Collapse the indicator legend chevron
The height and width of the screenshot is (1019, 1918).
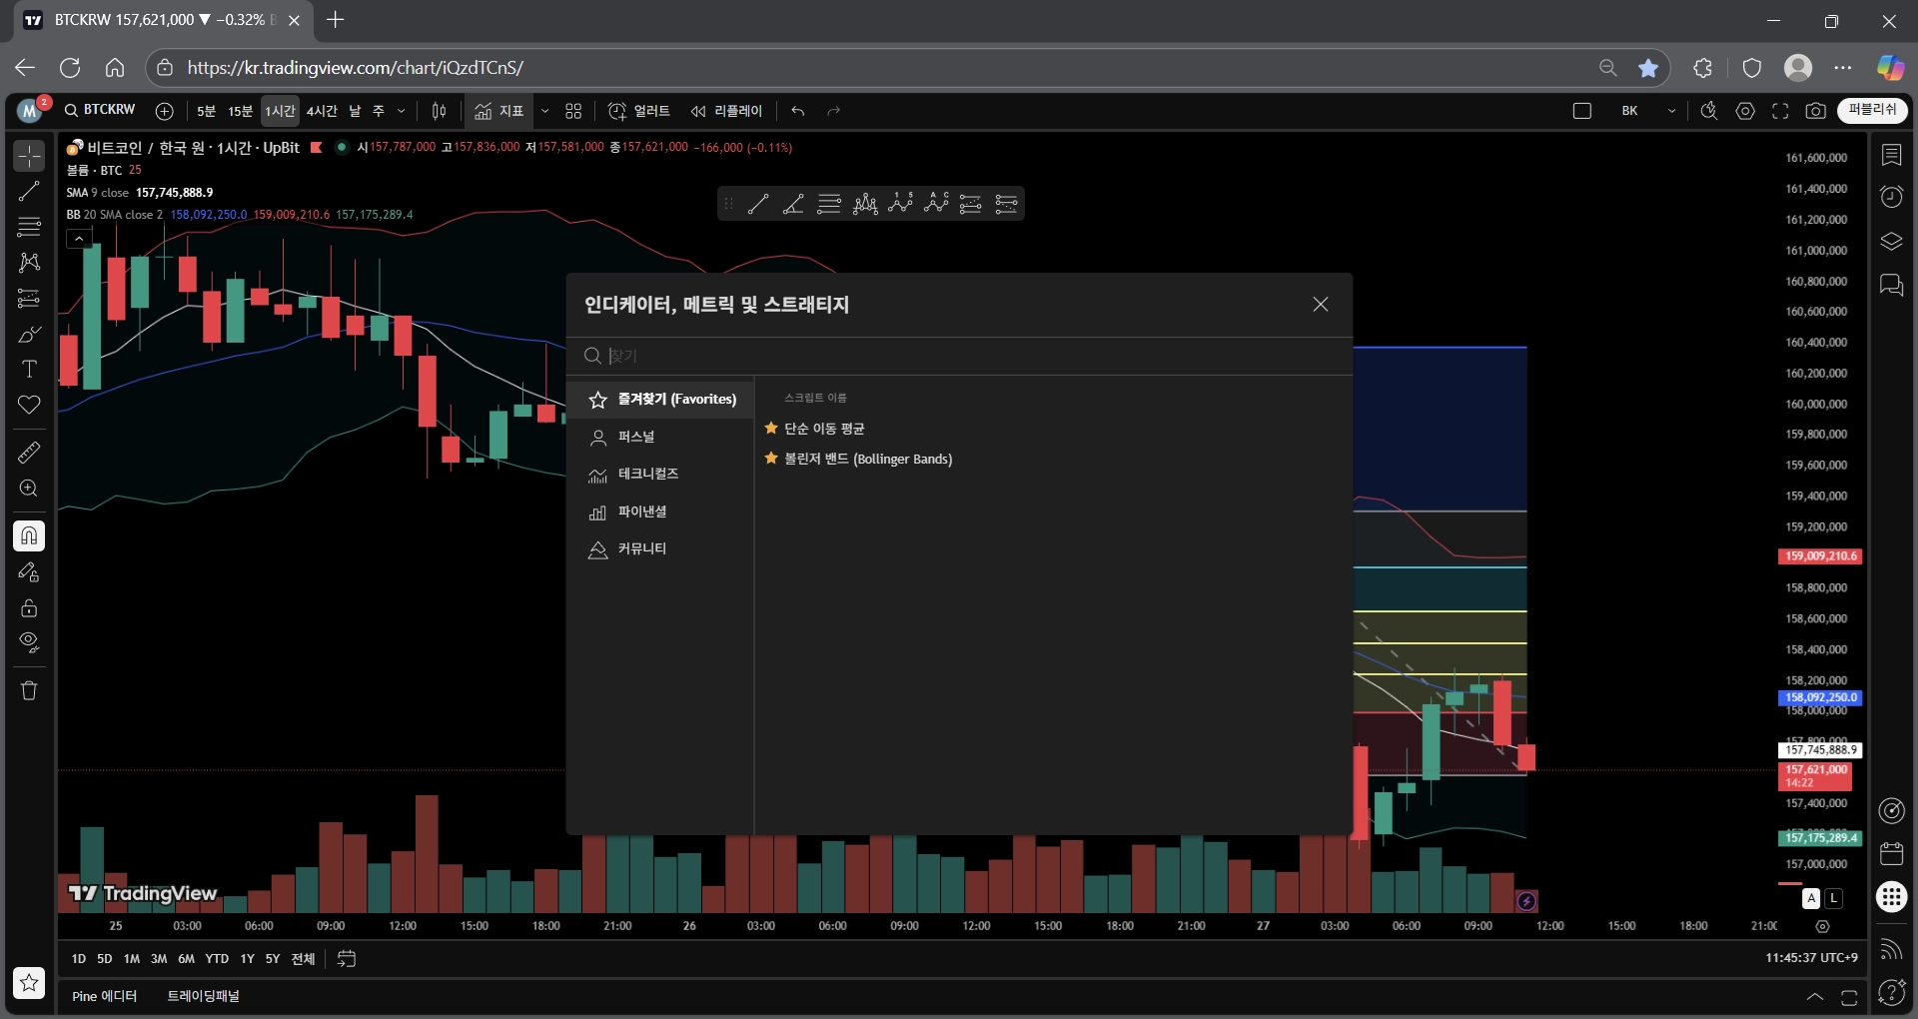tap(79, 239)
